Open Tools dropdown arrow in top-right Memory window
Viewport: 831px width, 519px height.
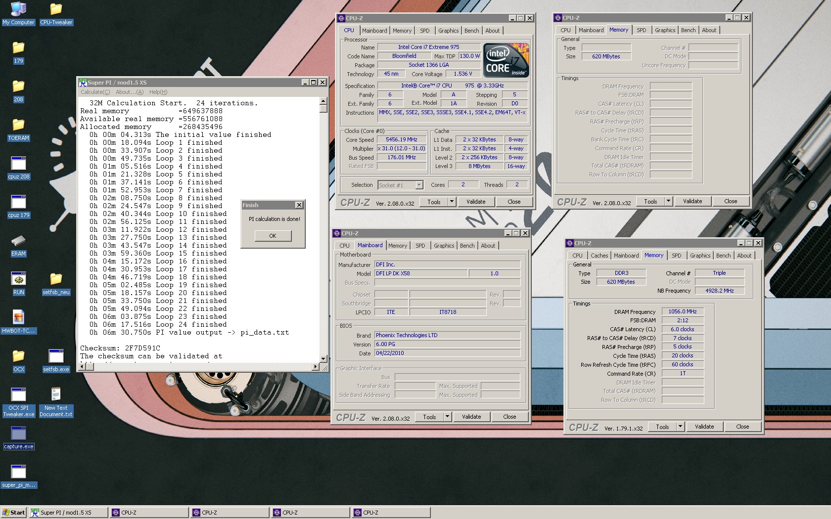click(668, 201)
